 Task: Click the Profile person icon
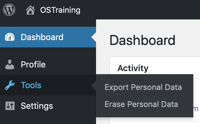10,64
